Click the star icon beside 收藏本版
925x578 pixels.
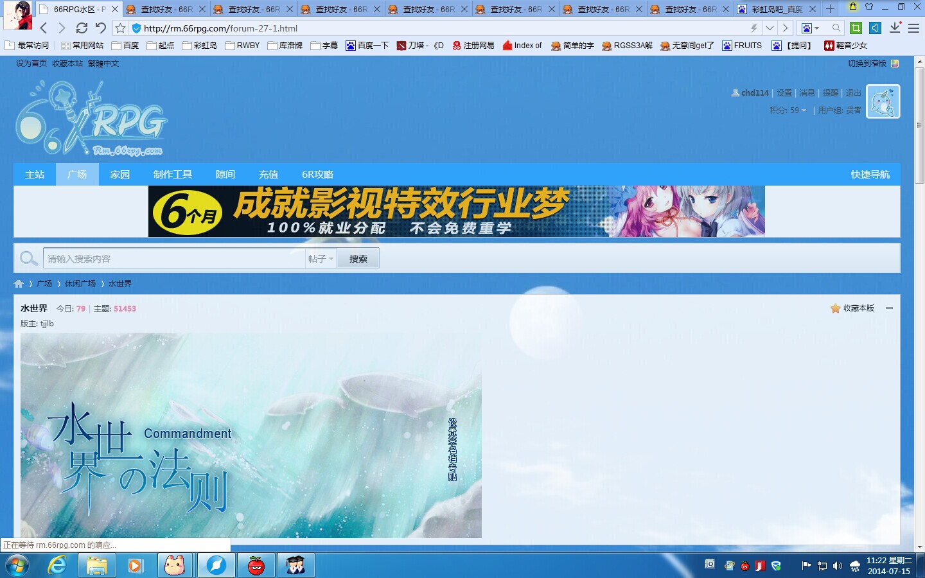pyautogui.click(x=835, y=308)
